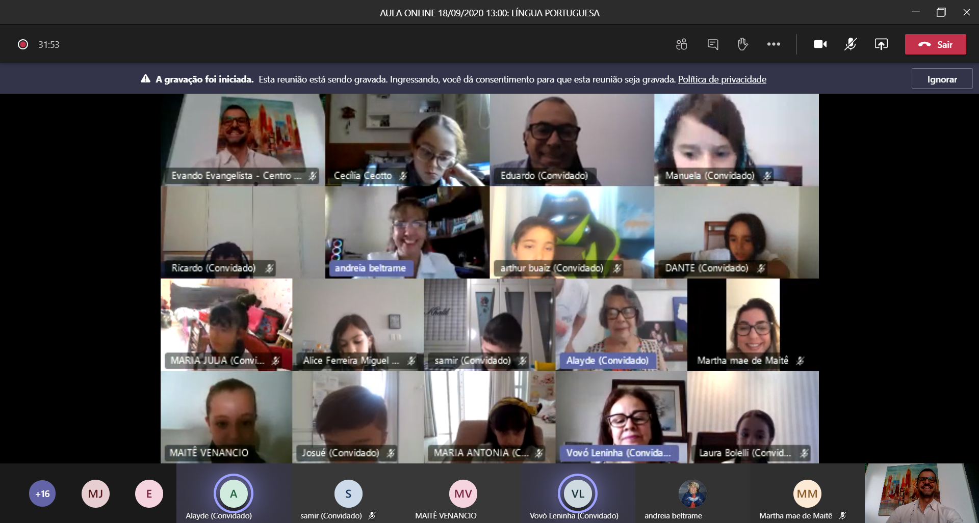The image size is (979, 523).
Task: Click muted mic icon beside samir in strip
Action: click(x=372, y=516)
